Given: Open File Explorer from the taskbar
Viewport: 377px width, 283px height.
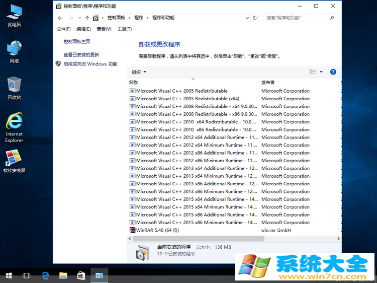Looking at the screenshot, I should click(x=63, y=275).
